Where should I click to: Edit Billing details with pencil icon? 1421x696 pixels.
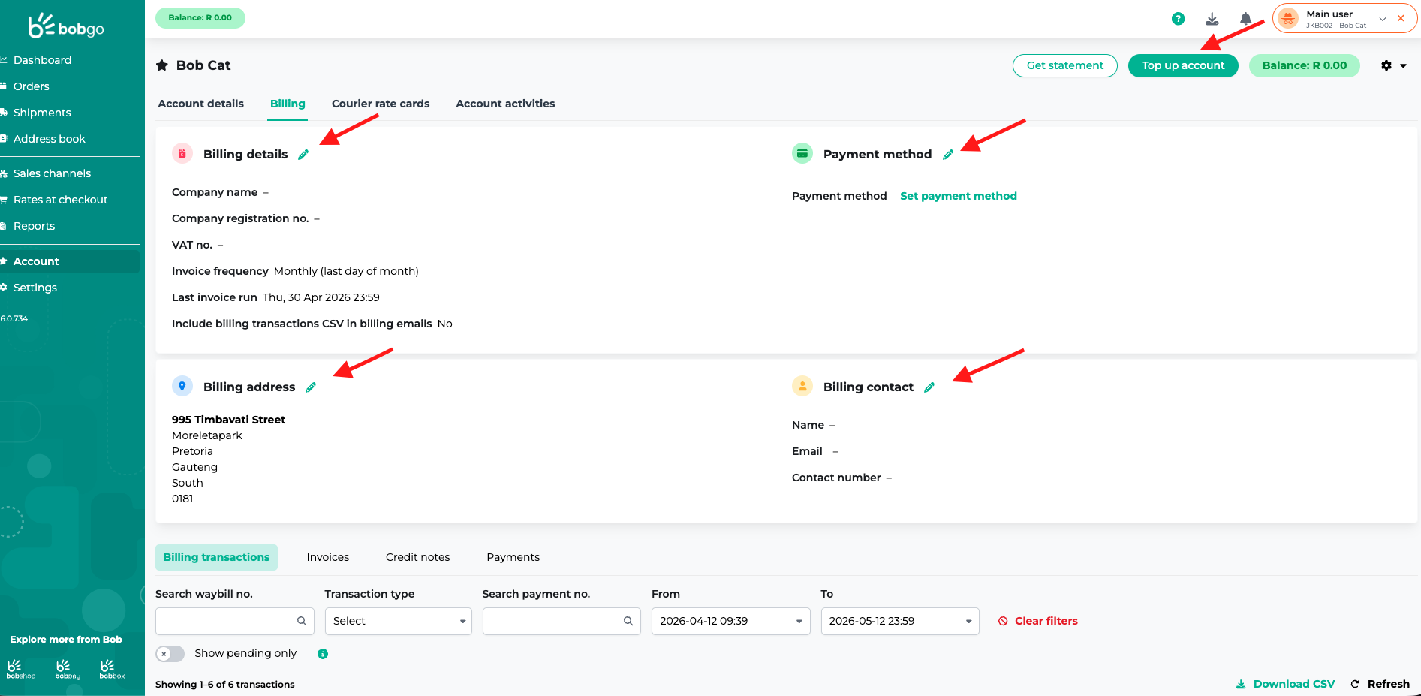[x=303, y=155]
